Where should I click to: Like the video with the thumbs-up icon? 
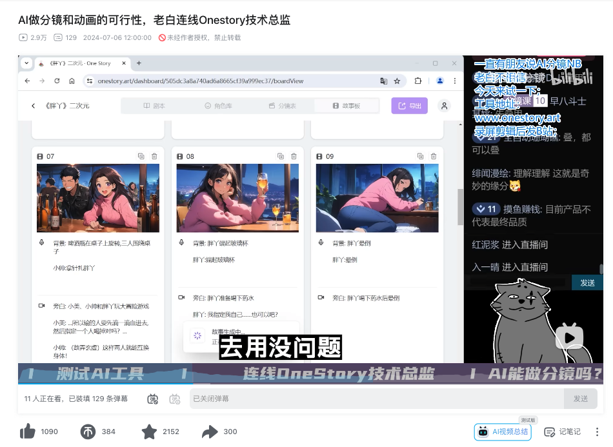coord(28,432)
